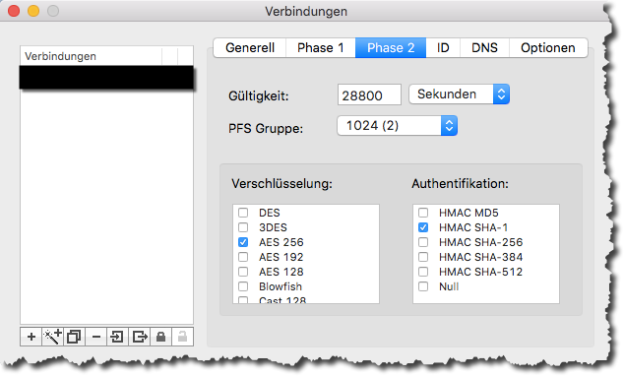Uncheck AES 256 encryption

point(243,242)
